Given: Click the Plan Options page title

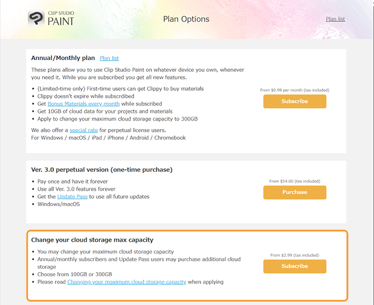Looking at the screenshot, I should point(186,19).
